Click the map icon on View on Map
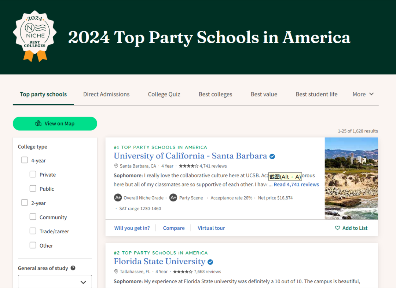 coord(38,124)
